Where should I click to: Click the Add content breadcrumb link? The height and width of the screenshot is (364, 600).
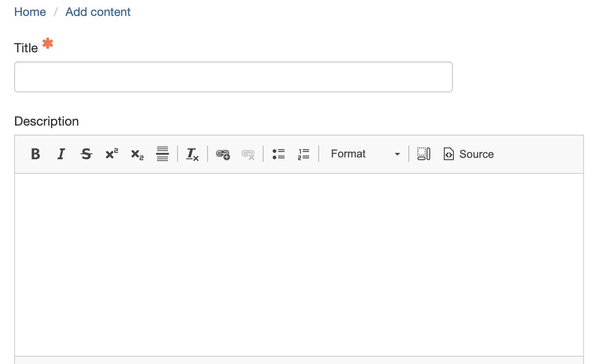(97, 12)
